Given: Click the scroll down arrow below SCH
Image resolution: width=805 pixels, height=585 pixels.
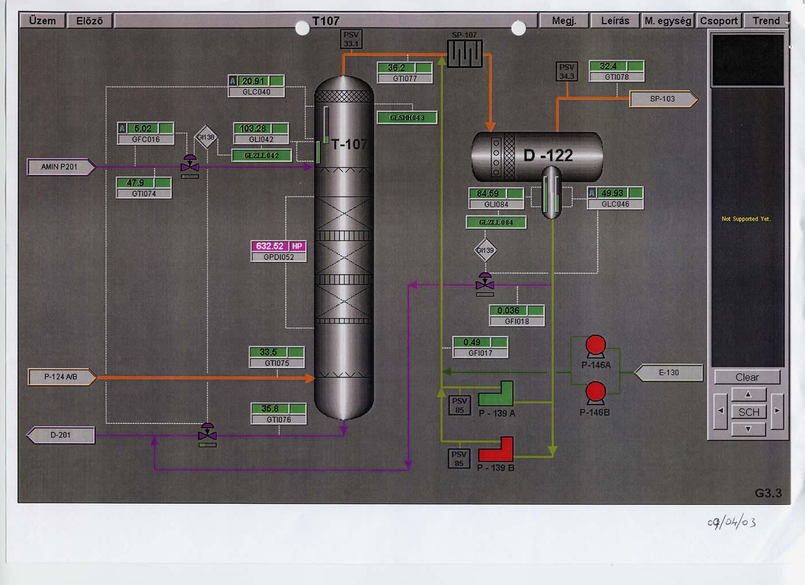Looking at the screenshot, I should click(x=748, y=429).
